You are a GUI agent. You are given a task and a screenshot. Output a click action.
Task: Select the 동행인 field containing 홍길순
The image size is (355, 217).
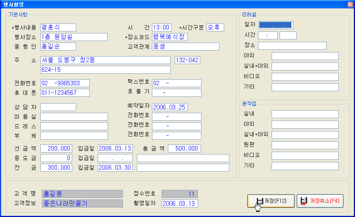click(x=58, y=47)
